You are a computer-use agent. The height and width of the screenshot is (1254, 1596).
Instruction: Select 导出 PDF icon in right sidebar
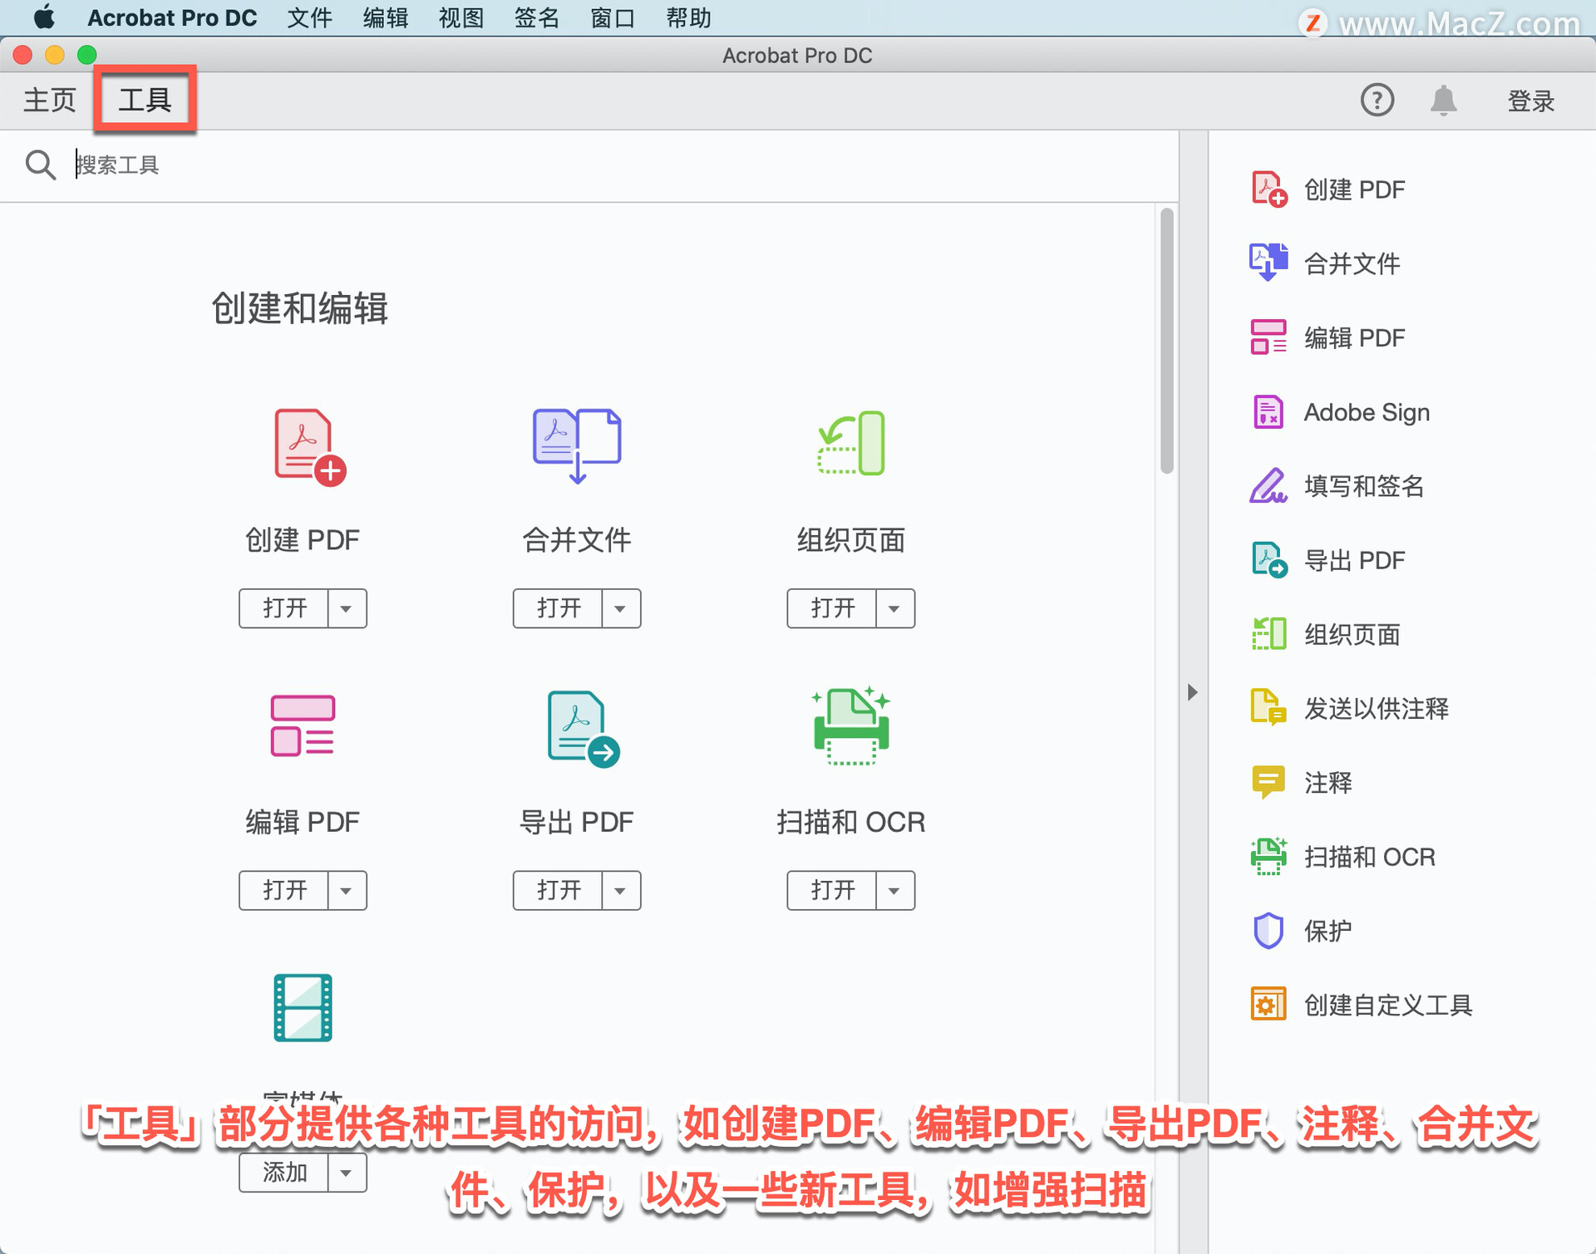1268,560
